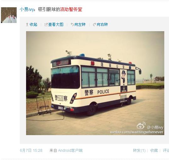Click the rotate-left arrow icon
169x160 pixels.
pyautogui.click(x=72, y=25)
